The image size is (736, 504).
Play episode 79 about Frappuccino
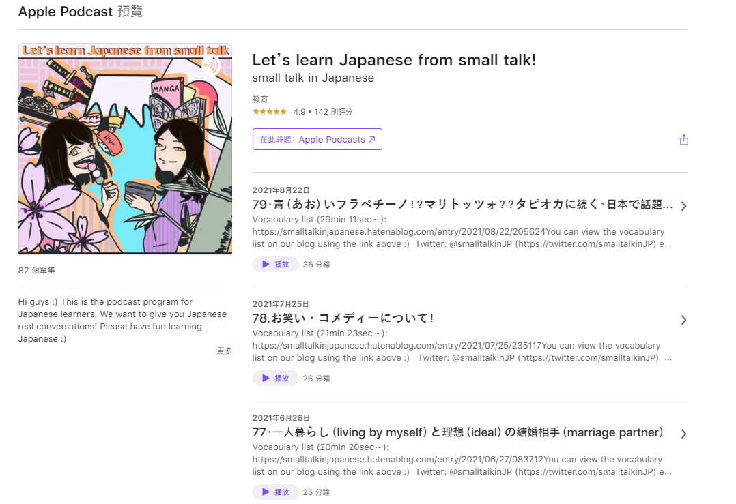tap(276, 265)
